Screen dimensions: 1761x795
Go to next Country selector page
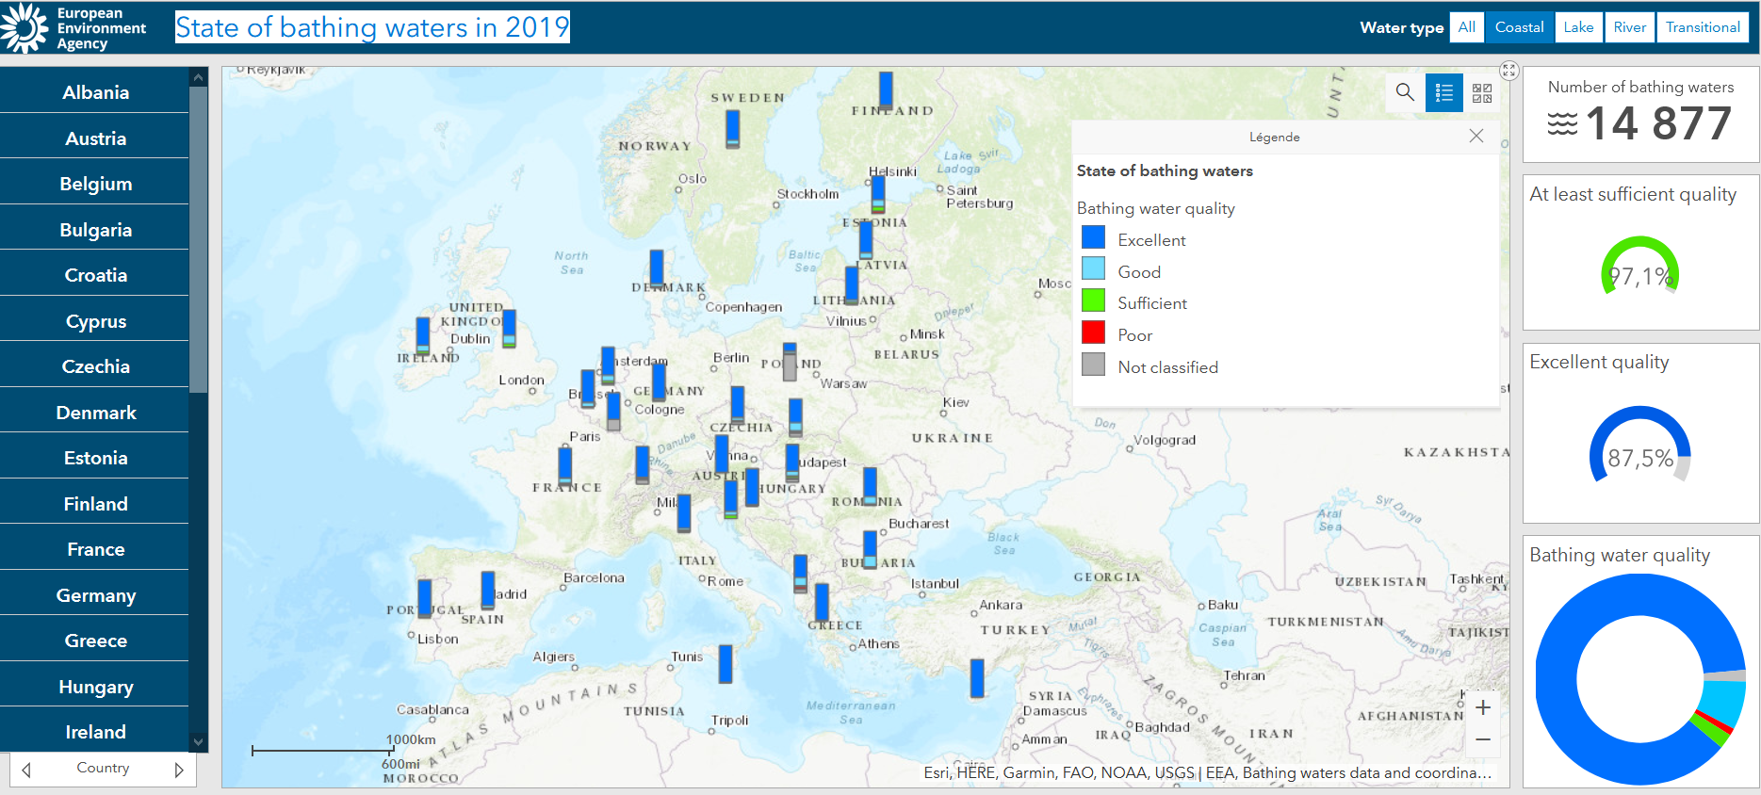click(x=179, y=770)
